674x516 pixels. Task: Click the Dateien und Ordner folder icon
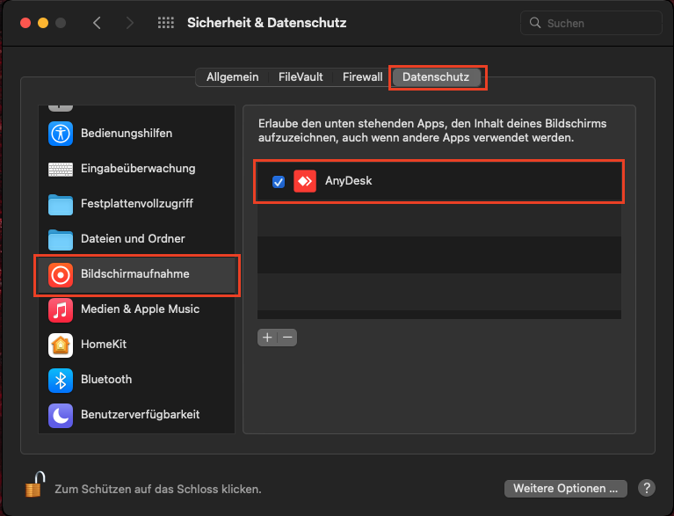[x=61, y=239]
